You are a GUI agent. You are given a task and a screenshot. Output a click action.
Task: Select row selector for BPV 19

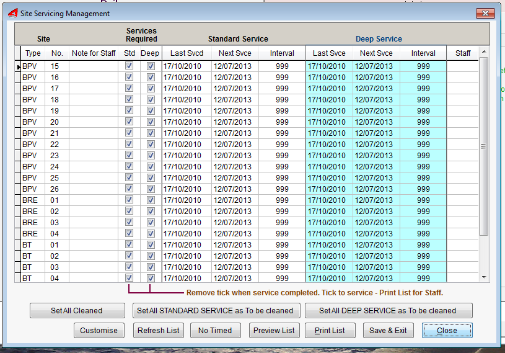coord(18,110)
